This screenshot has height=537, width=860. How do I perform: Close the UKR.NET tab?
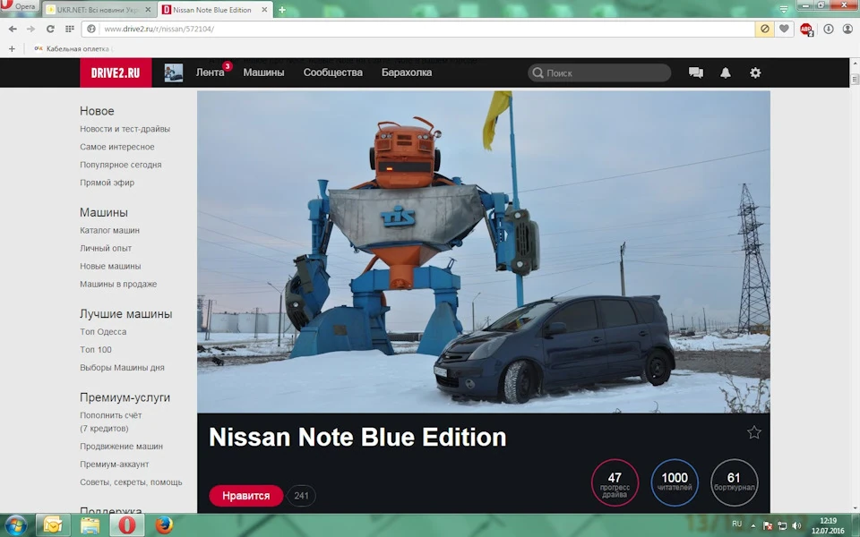(x=148, y=10)
